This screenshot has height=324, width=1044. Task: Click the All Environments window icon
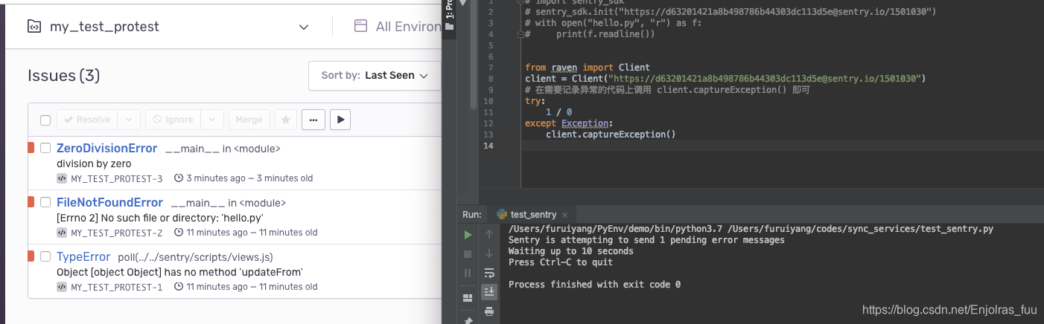360,26
